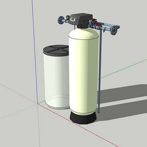This screenshot has width=147, height=147.
Task: Click the pressure gauge near the valve
Action: pyautogui.click(x=68, y=17)
